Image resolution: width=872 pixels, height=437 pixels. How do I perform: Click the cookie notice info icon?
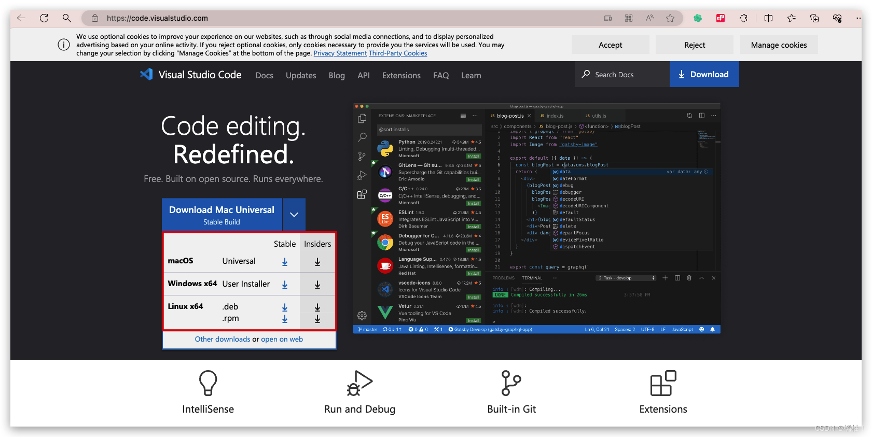point(63,45)
